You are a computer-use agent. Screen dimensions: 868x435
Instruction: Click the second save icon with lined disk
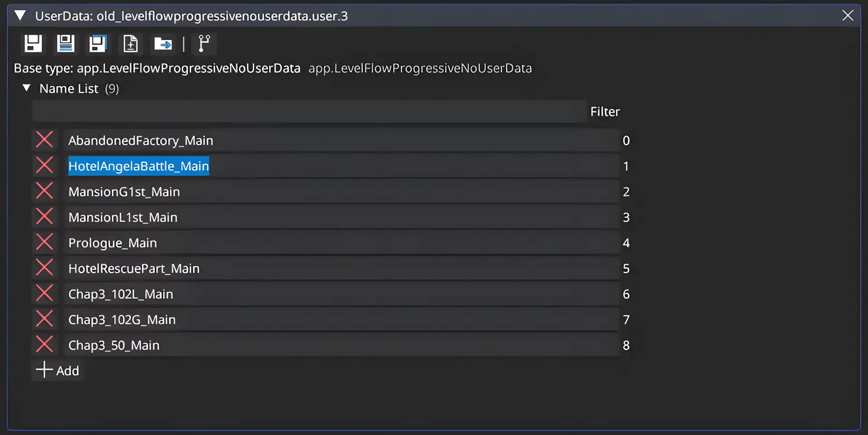66,44
